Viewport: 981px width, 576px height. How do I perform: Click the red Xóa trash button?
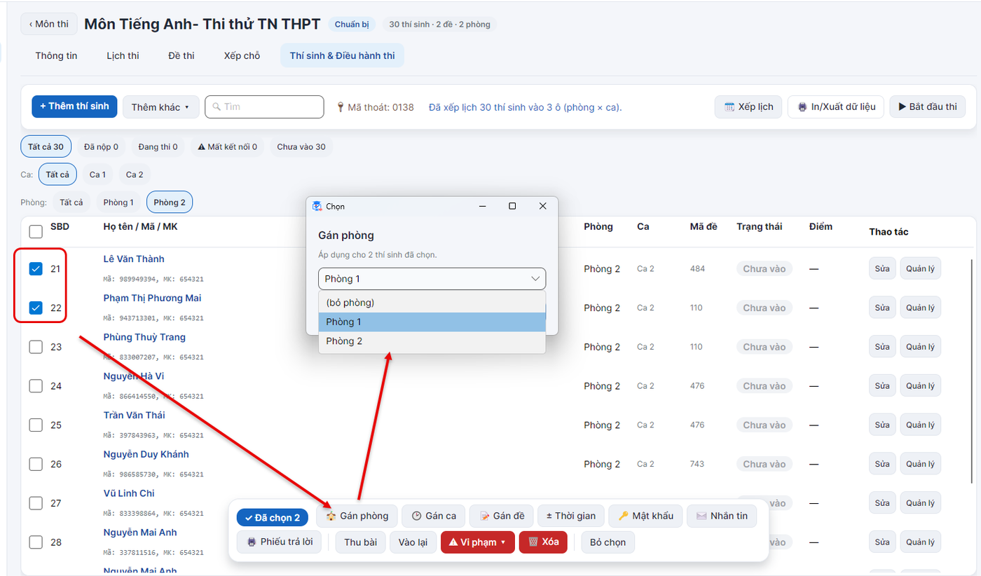coord(543,542)
